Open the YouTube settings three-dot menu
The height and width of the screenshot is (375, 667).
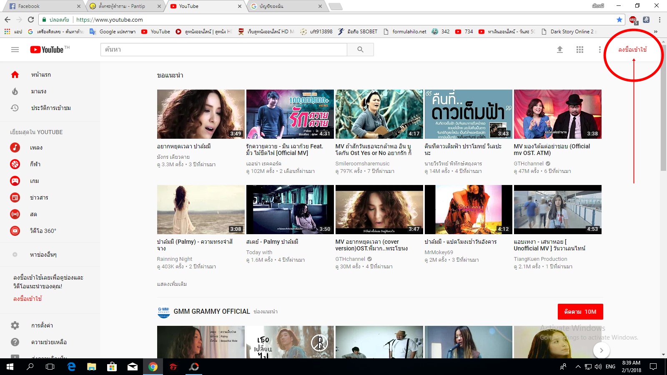[600, 50]
